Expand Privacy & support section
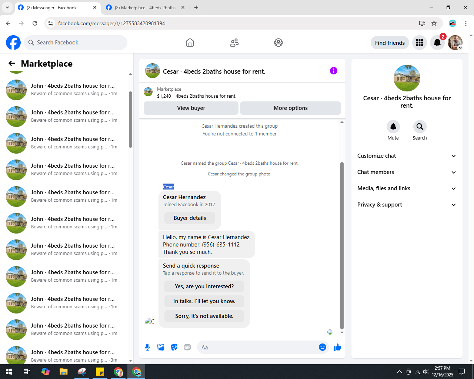474x379 pixels. tap(407, 205)
